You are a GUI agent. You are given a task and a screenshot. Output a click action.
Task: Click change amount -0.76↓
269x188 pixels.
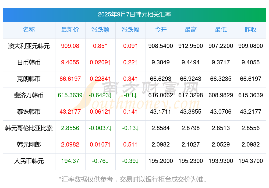coord(100,161)
